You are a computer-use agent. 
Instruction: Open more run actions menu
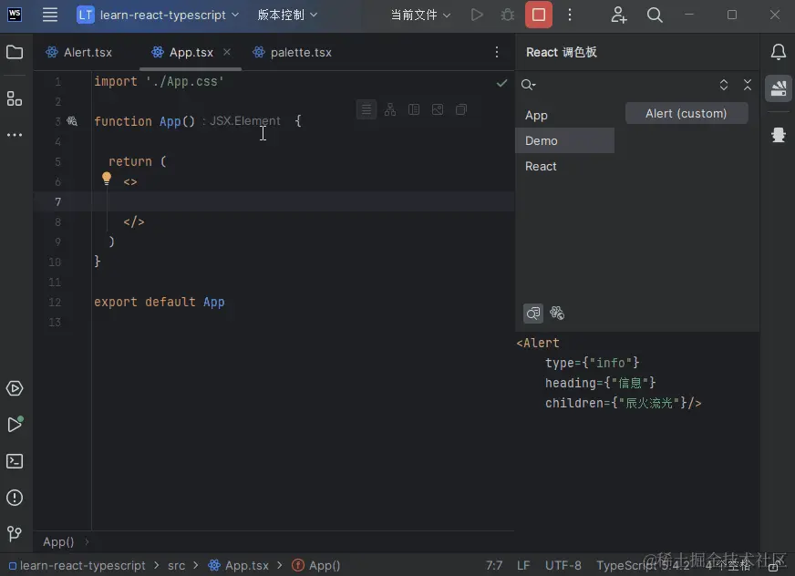click(570, 15)
